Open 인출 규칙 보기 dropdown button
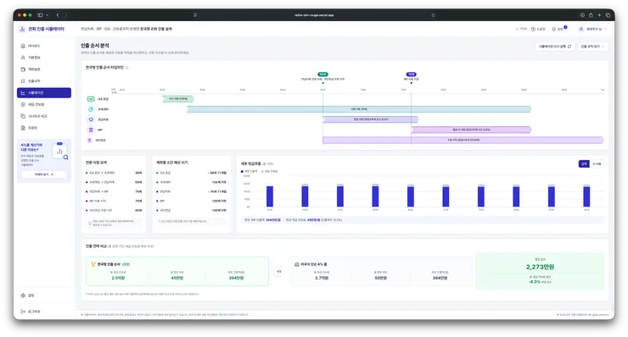628x337 pixels. tap(592, 47)
